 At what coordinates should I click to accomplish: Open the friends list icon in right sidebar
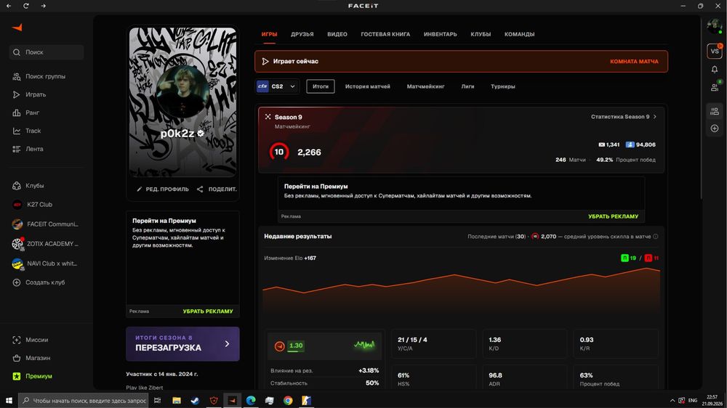[715, 87]
